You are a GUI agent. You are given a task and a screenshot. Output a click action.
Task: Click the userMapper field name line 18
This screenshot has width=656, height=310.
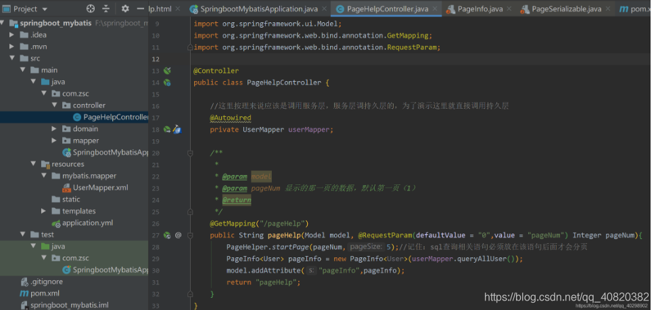pos(309,130)
